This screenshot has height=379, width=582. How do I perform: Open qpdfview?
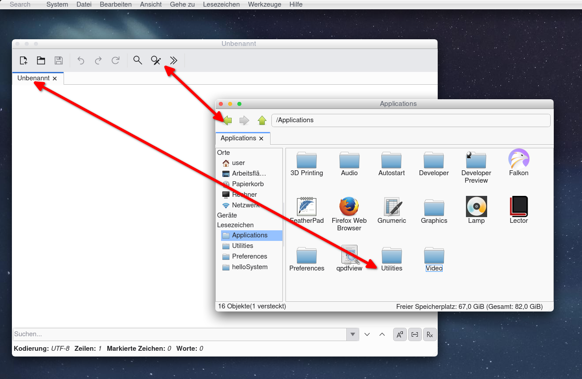tap(349, 254)
